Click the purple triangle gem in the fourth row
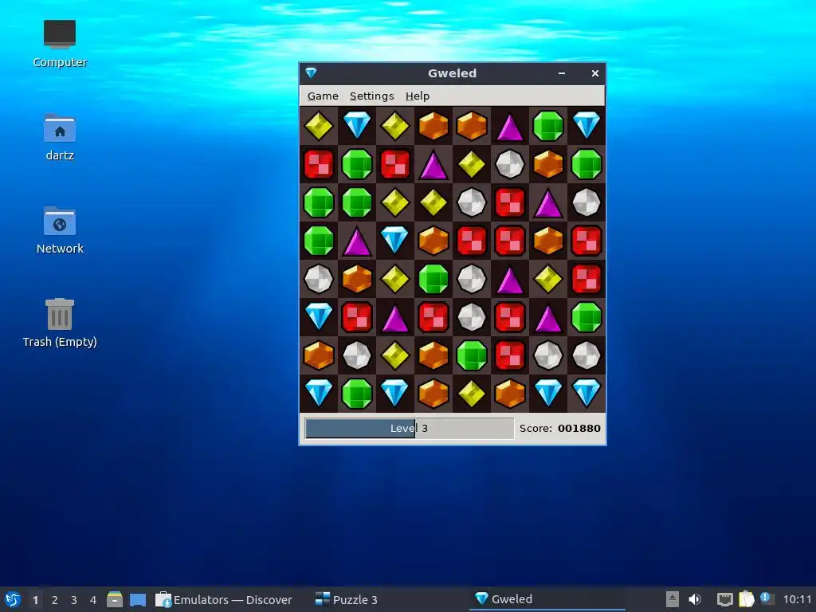Image resolution: width=816 pixels, height=612 pixels. 357,241
